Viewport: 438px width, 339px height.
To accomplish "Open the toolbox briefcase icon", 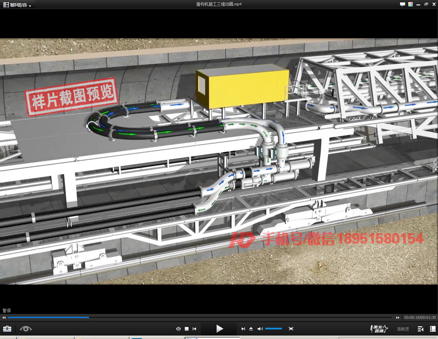I will 7,329.
